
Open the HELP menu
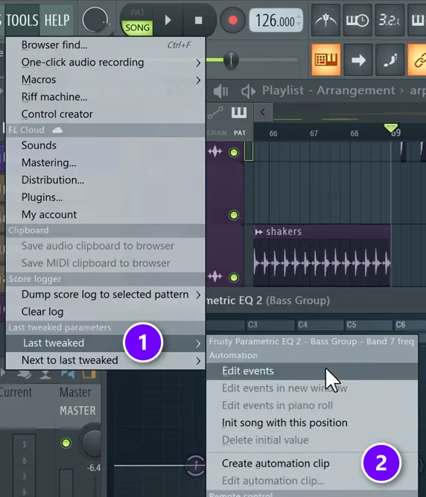pyautogui.click(x=57, y=20)
